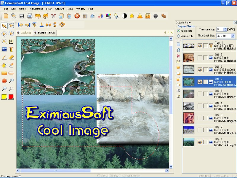
Task: Open the yellow color swatch dropdown arrow
Action: click(x=6, y=98)
